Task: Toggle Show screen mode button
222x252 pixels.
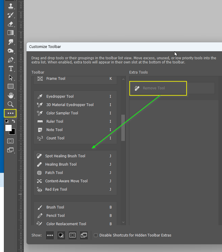Action: pyautogui.click(x=84, y=235)
